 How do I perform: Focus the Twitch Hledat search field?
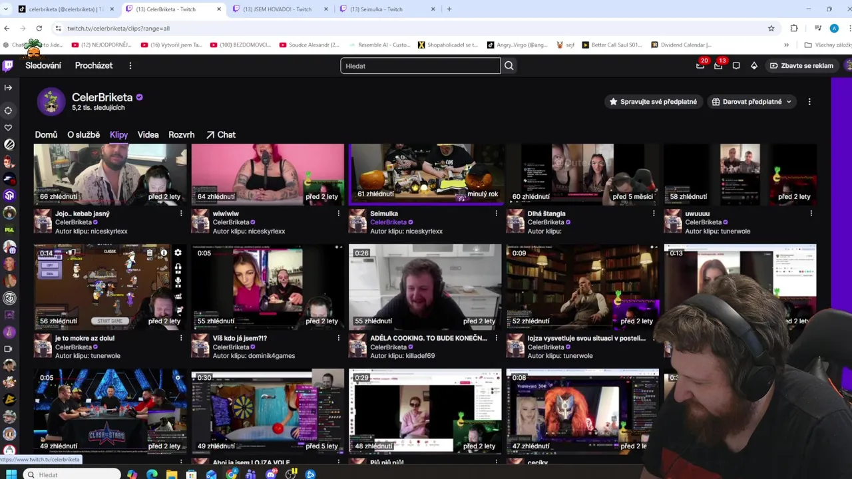[420, 66]
